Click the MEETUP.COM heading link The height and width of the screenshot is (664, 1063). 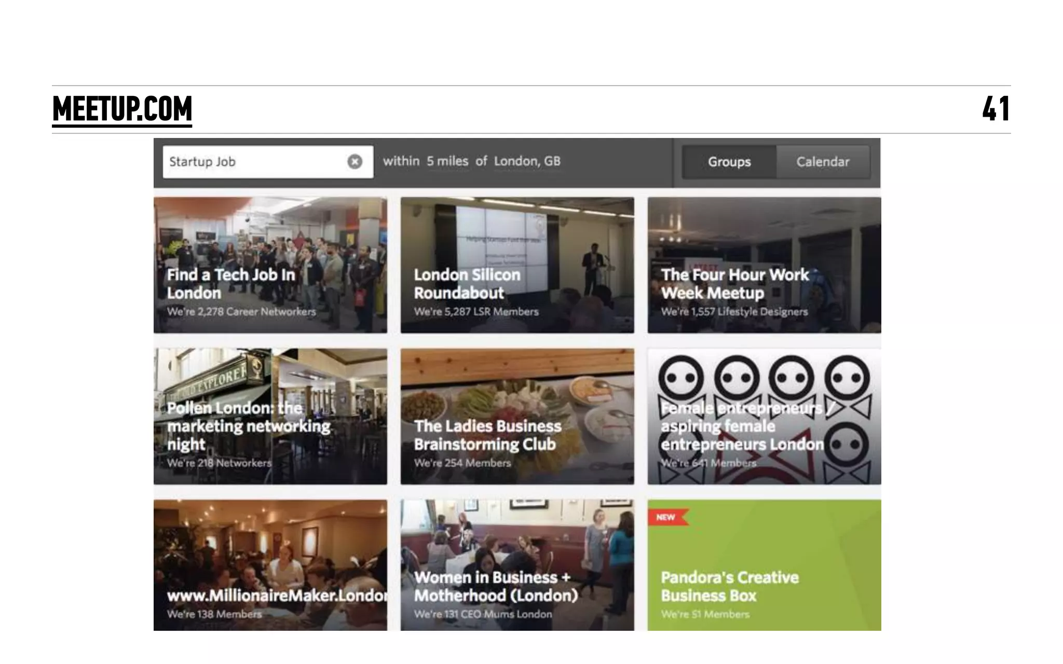tap(122, 109)
